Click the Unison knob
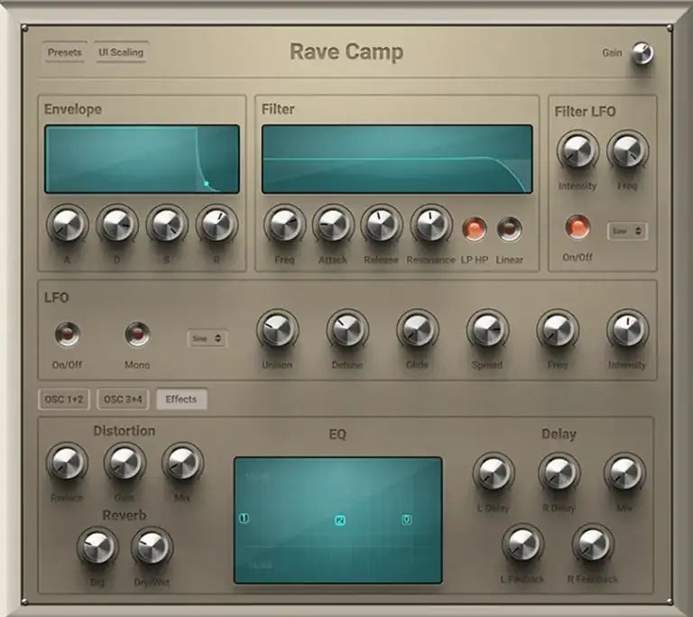Viewport: 693px width, 617px height. pos(277,329)
